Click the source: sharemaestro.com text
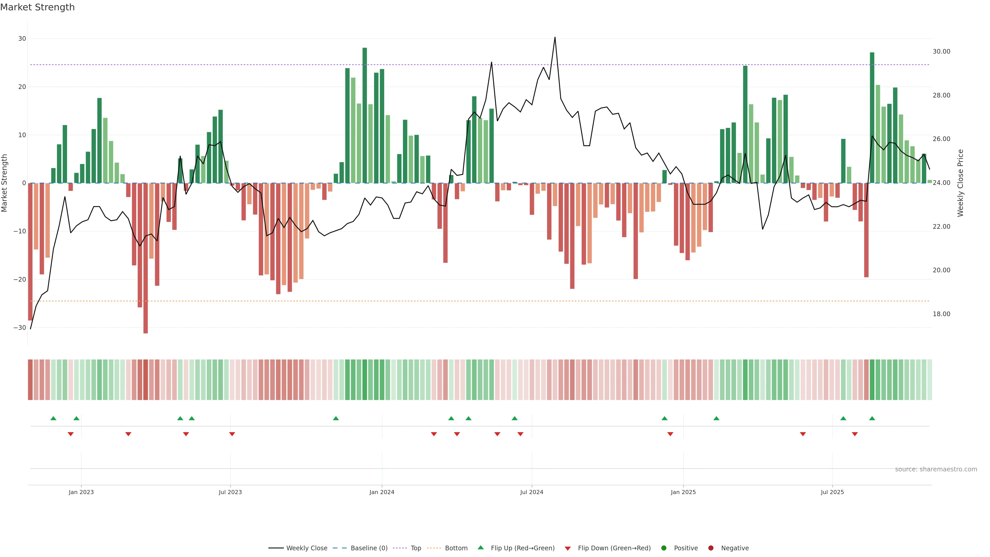The height and width of the screenshot is (557, 990). point(936,469)
